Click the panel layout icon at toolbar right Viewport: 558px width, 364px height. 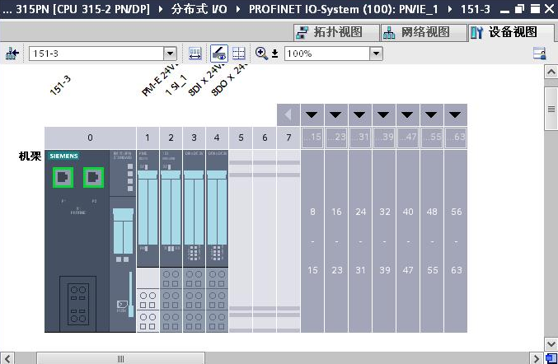click(x=540, y=54)
